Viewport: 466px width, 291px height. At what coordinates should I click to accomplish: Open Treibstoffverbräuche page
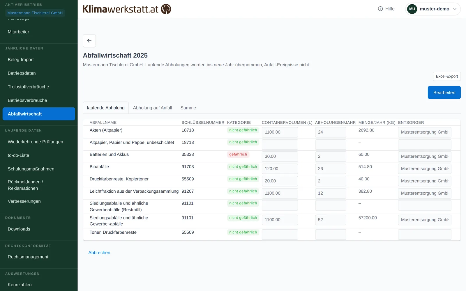point(28,87)
